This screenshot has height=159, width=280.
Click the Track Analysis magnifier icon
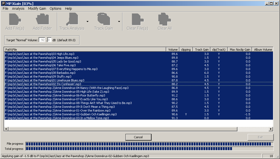[x=72, y=19]
